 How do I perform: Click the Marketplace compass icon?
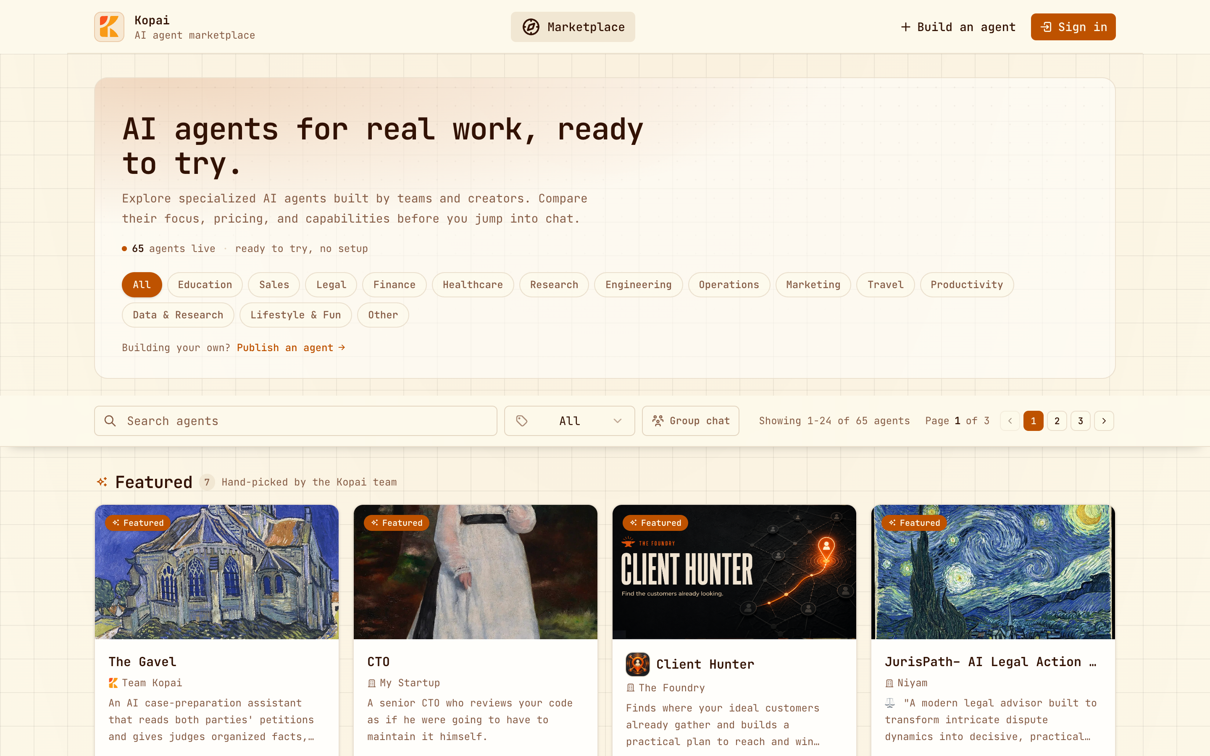[x=531, y=27]
